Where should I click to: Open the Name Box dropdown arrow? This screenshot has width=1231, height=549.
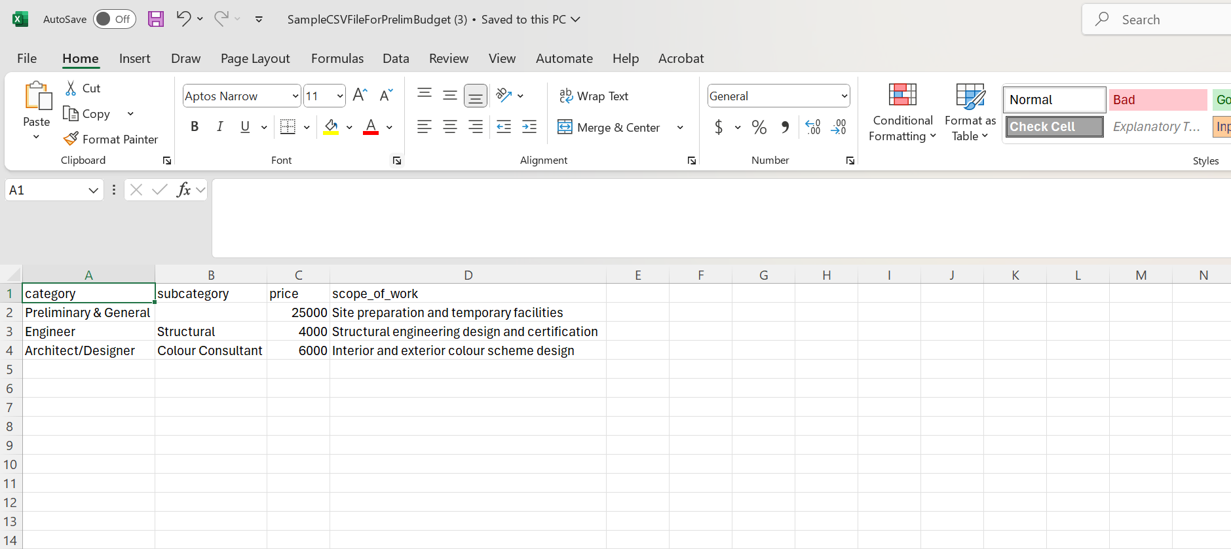coord(93,190)
